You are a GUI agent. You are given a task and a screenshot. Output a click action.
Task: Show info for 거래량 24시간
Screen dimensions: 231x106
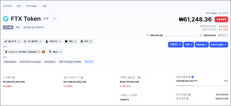point(139,78)
